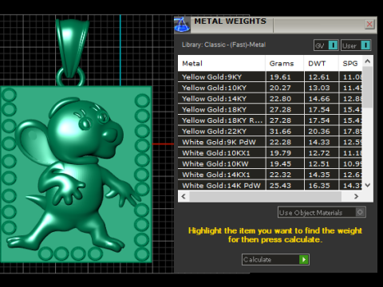Click the horizontal scrollbar thumb
The width and height of the screenshot is (383, 287).
pos(265,196)
